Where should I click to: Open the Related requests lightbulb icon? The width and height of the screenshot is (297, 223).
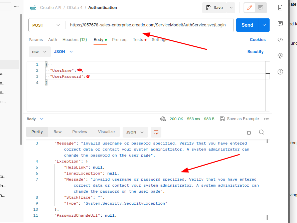(x=280, y=56)
